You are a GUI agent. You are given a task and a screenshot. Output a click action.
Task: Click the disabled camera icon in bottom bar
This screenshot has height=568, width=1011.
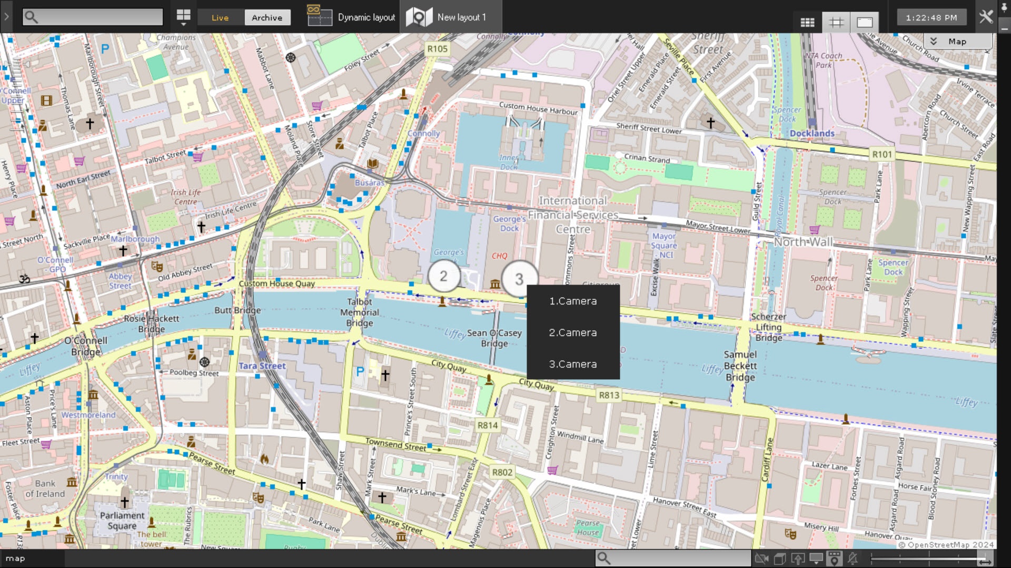point(761,559)
